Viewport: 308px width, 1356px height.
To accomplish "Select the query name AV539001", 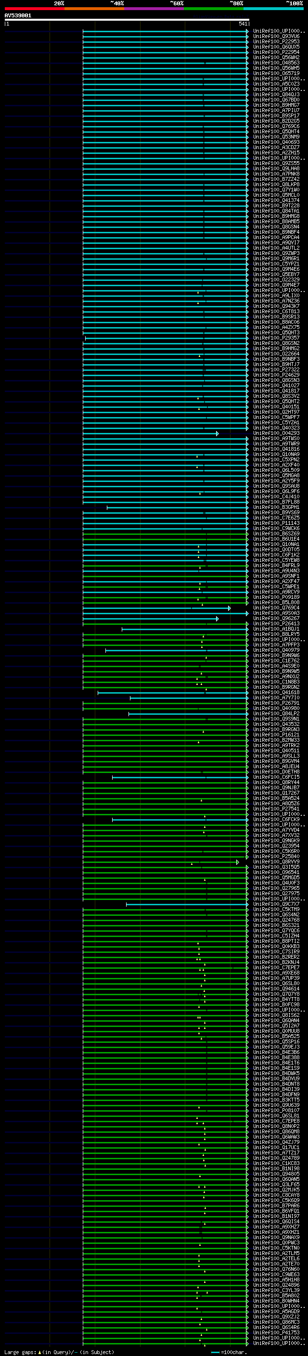I will coord(18,16).
